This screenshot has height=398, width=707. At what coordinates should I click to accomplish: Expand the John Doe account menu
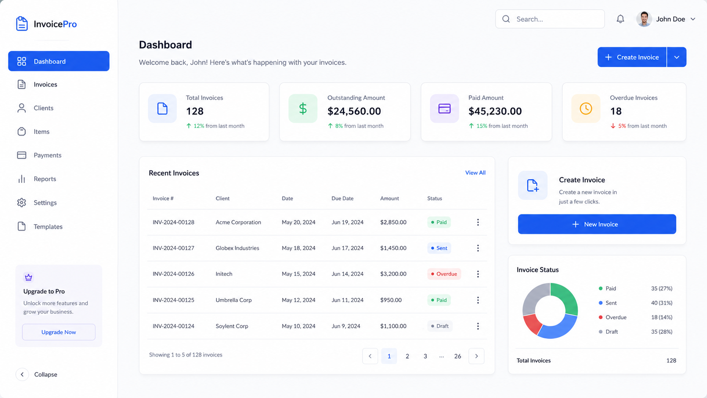pos(693,19)
